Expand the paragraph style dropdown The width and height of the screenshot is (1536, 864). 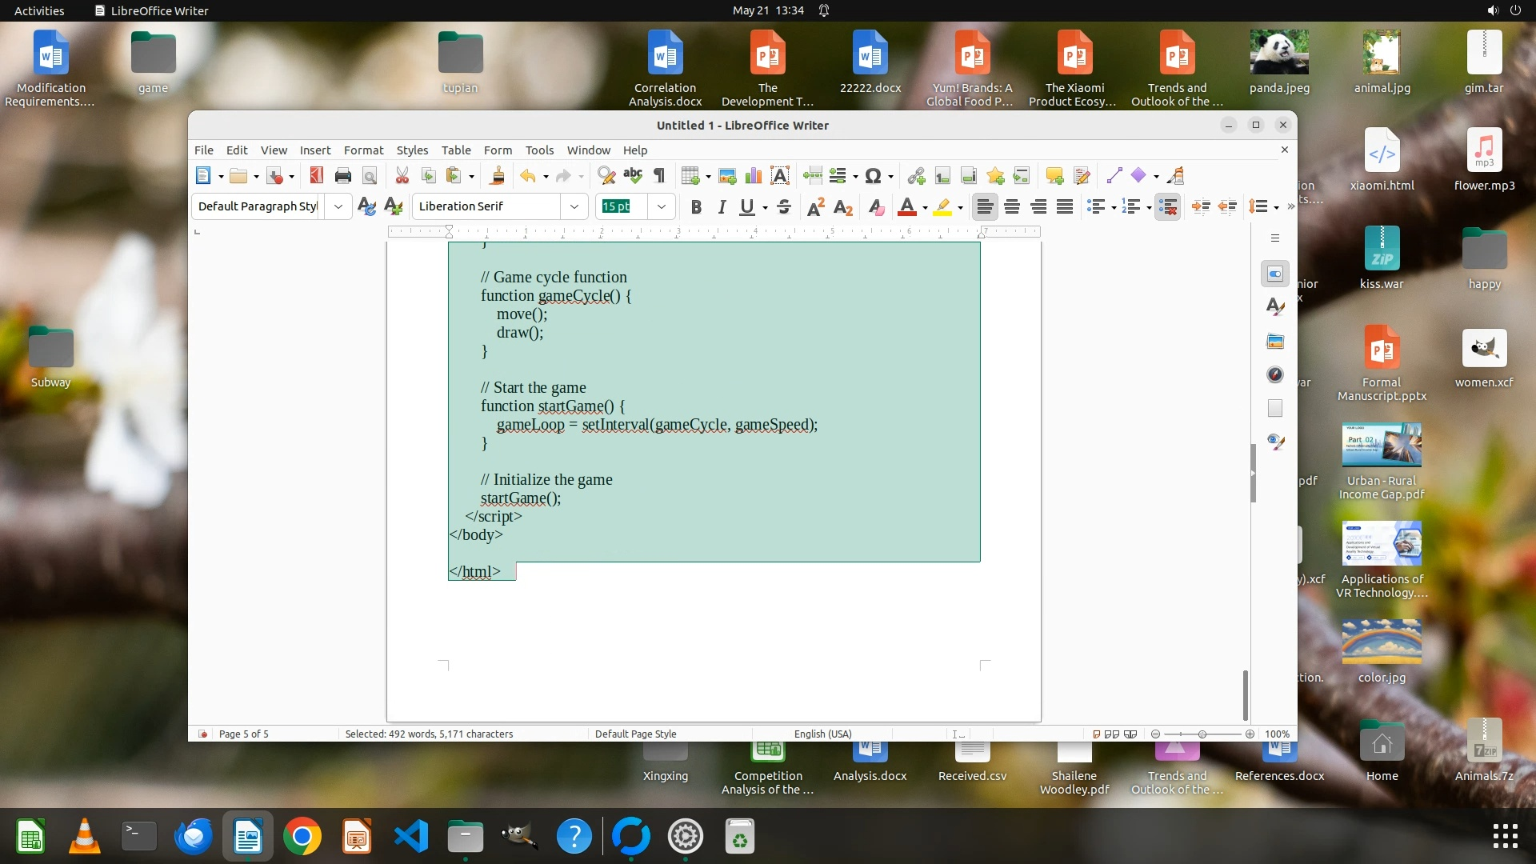point(338,206)
